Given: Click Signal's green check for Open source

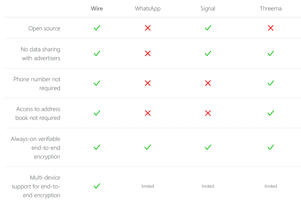Looking at the screenshot, I should click(208, 28).
